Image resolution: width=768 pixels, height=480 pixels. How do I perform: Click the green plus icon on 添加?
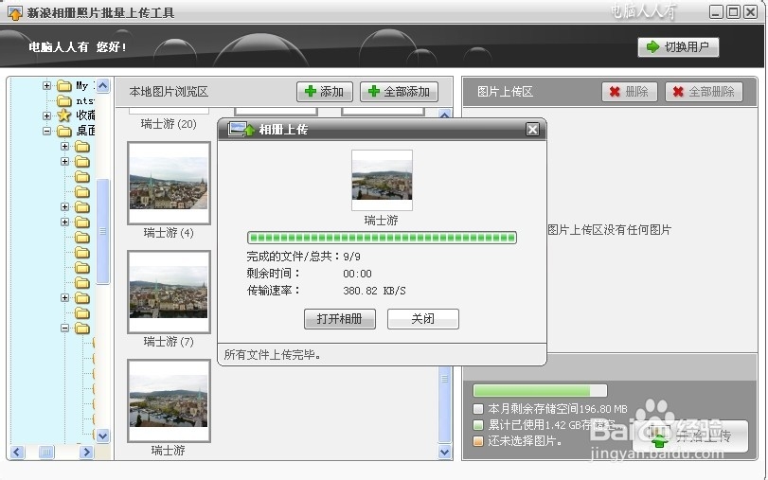click(311, 91)
